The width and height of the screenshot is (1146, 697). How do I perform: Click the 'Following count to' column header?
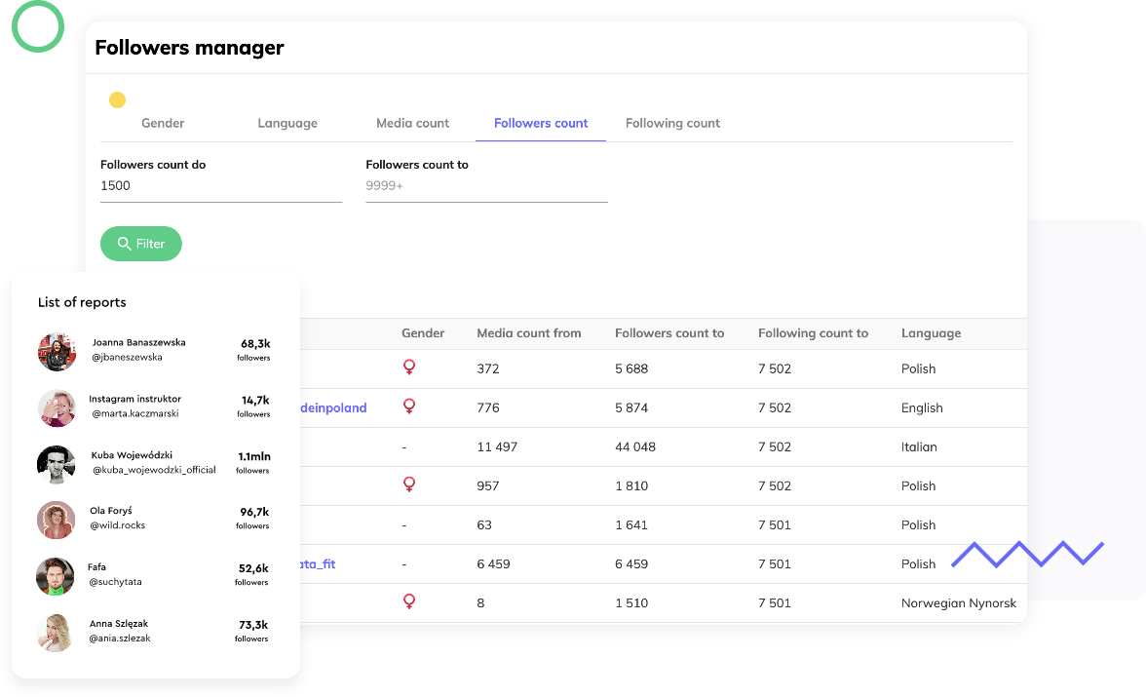814,333
